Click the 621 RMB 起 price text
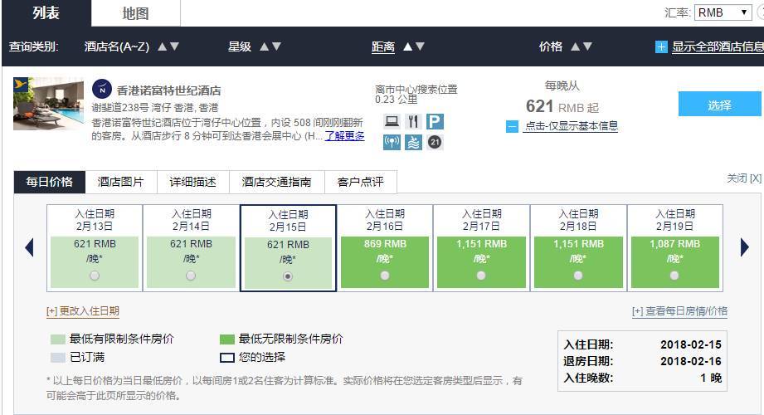Viewport: 764px width, 415px height. point(562,106)
